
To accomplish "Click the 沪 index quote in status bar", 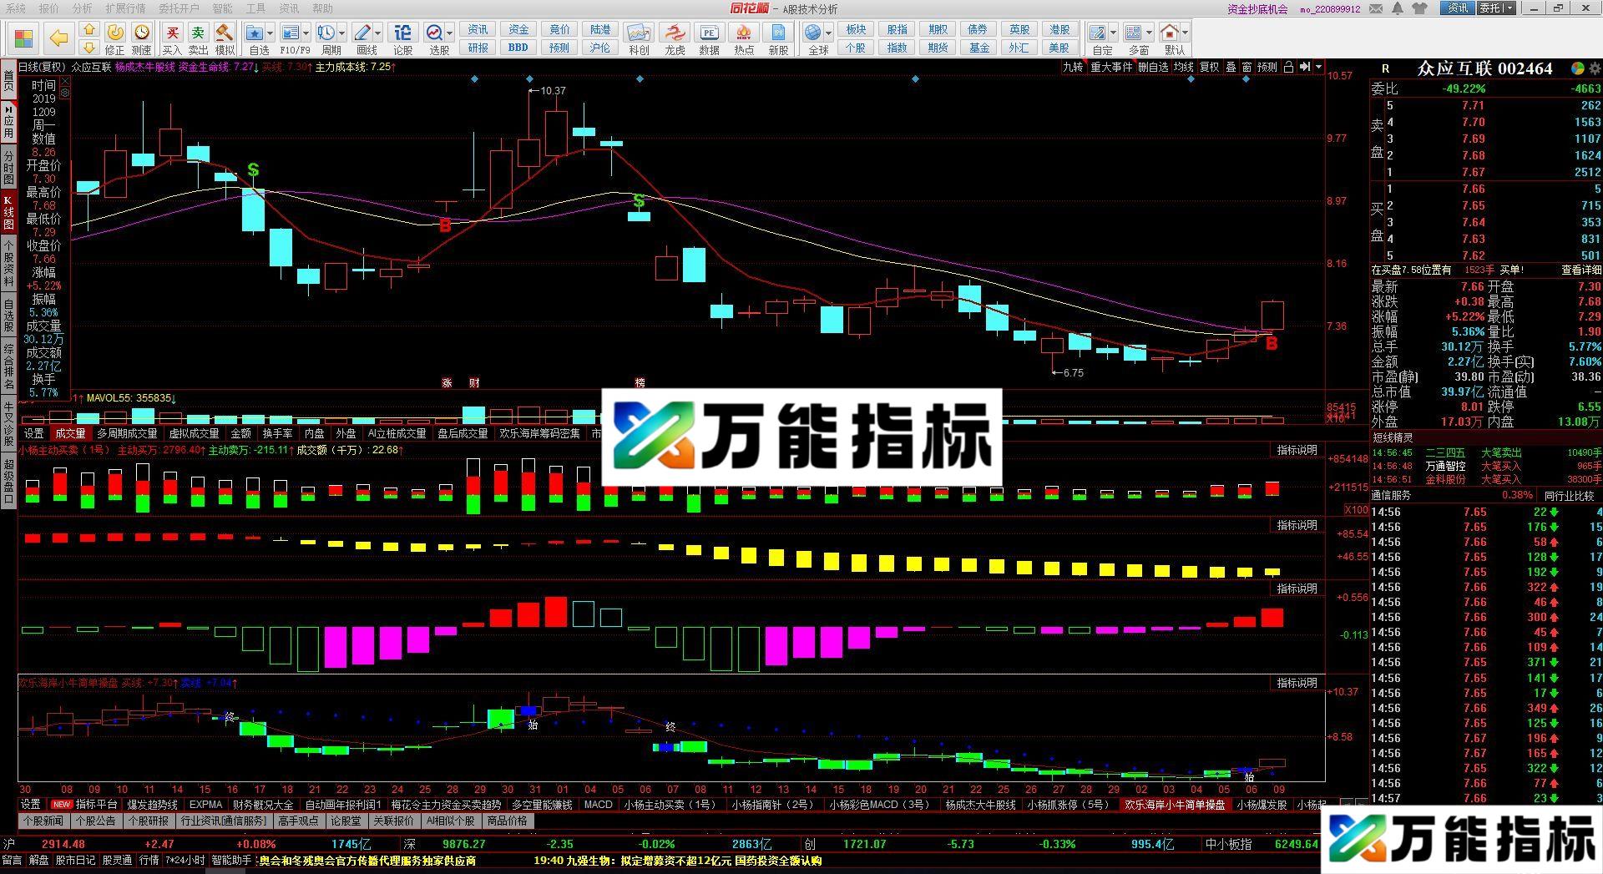I will click(8, 844).
